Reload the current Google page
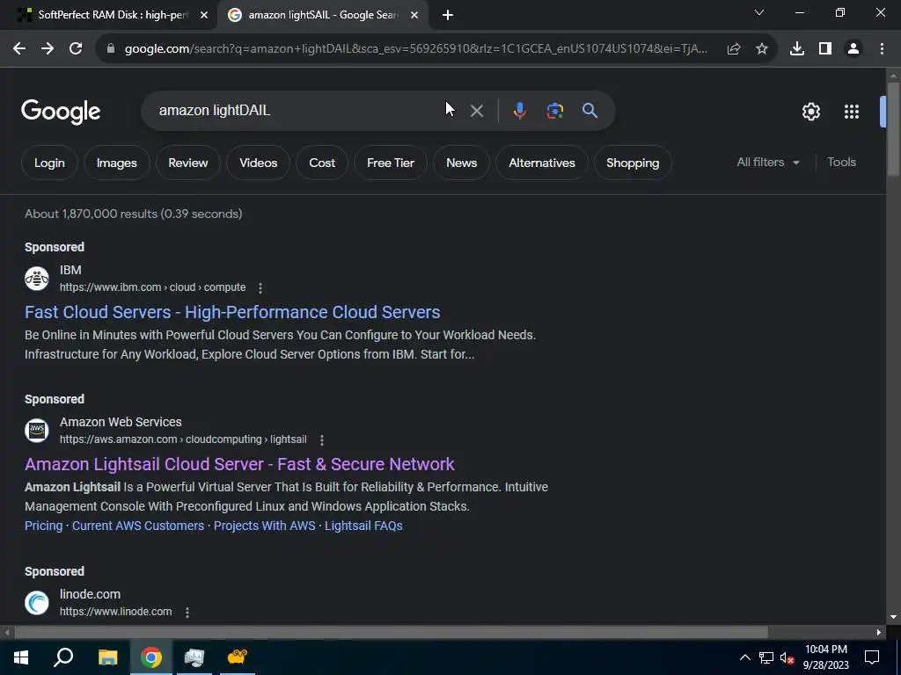The height and width of the screenshot is (675, 901). (x=76, y=49)
